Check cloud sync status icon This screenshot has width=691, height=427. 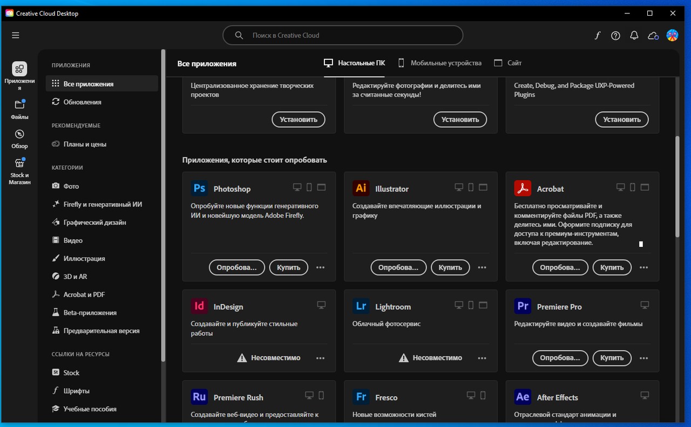[653, 36]
